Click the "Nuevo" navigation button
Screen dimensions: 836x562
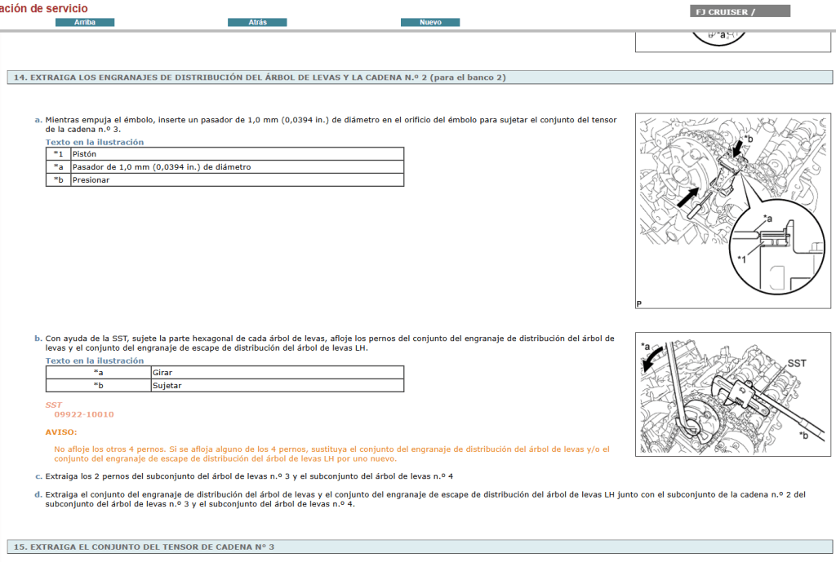(x=430, y=22)
